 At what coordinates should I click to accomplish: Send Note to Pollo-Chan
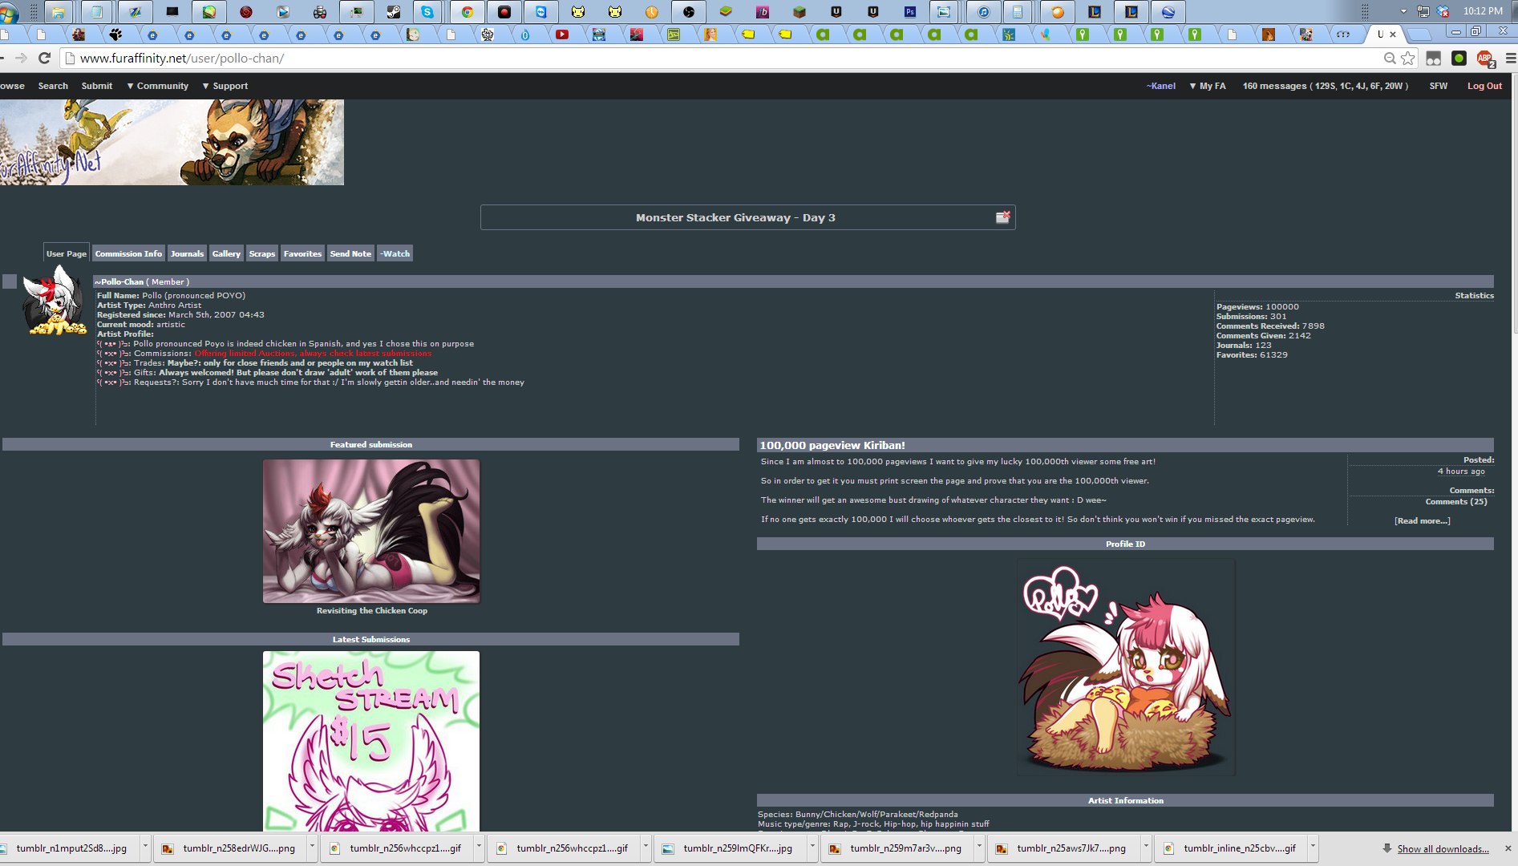350,253
